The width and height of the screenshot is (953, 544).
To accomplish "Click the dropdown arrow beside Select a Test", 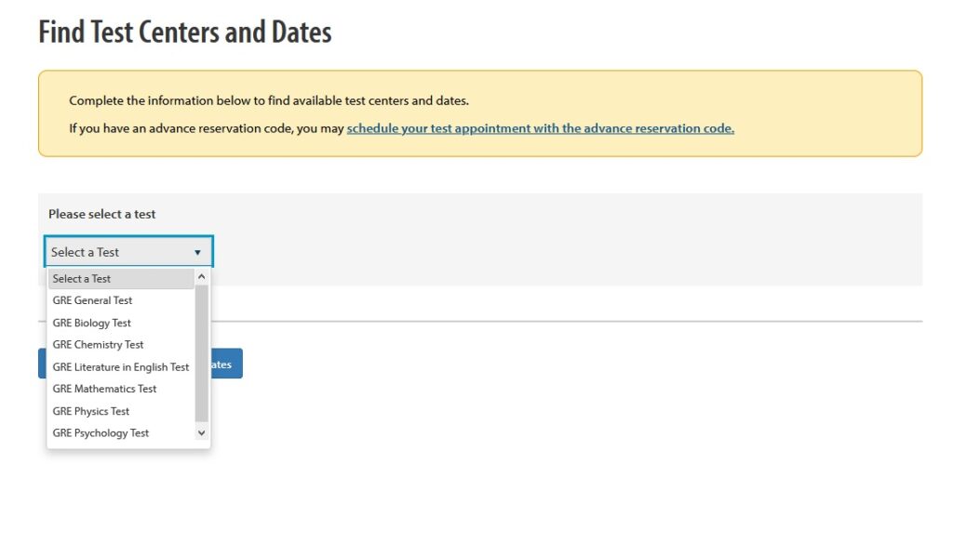I will point(197,252).
